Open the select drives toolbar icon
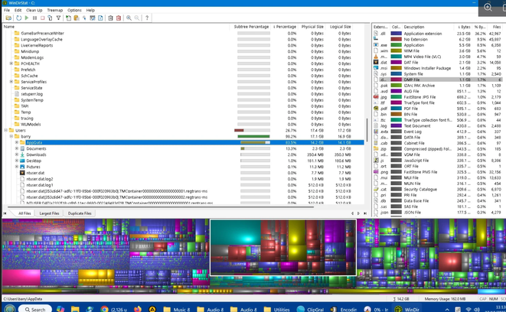 [x=8, y=18]
